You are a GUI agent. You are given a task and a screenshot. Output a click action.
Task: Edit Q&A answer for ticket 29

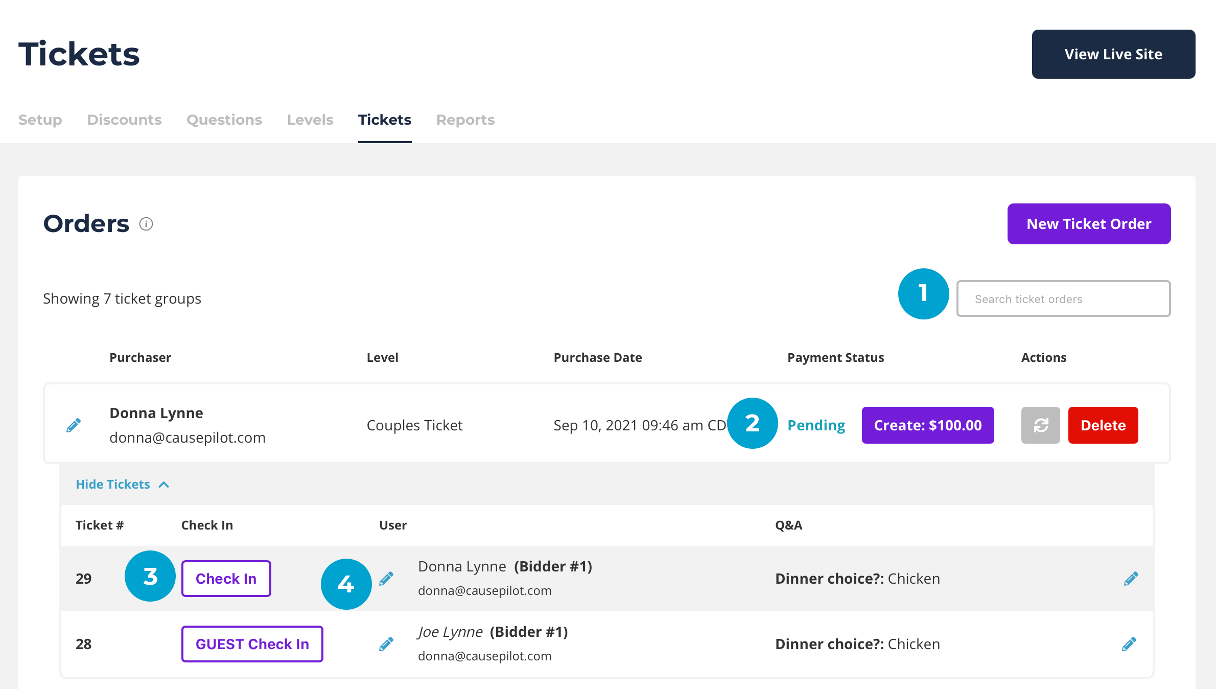pos(1131,579)
